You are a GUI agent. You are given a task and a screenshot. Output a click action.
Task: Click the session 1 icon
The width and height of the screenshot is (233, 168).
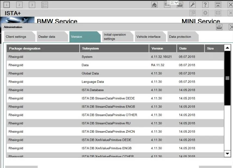pyautogui.click(x=7, y=5)
